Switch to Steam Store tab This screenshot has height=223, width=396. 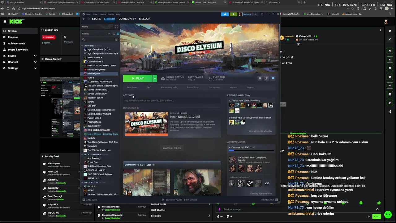96,19
